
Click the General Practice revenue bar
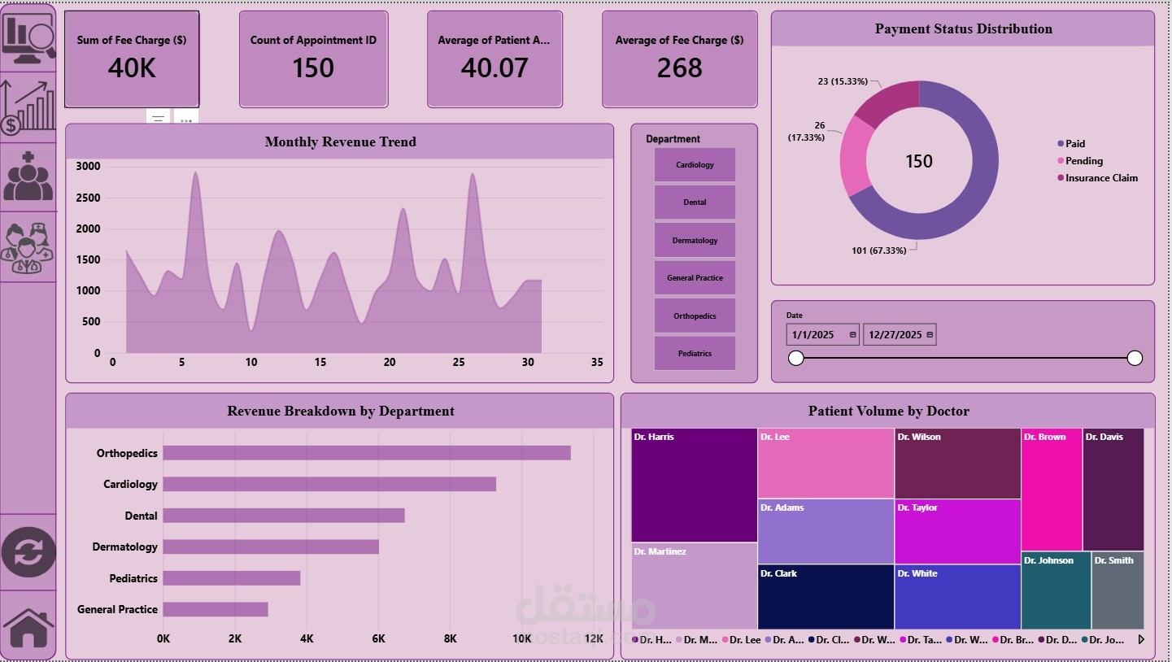point(216,609)
